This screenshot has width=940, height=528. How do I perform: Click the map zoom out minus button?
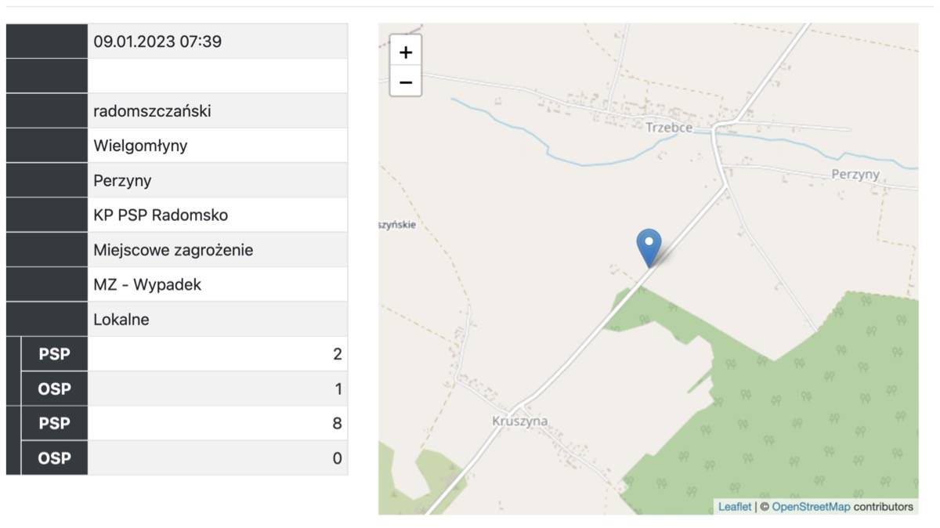406,81
